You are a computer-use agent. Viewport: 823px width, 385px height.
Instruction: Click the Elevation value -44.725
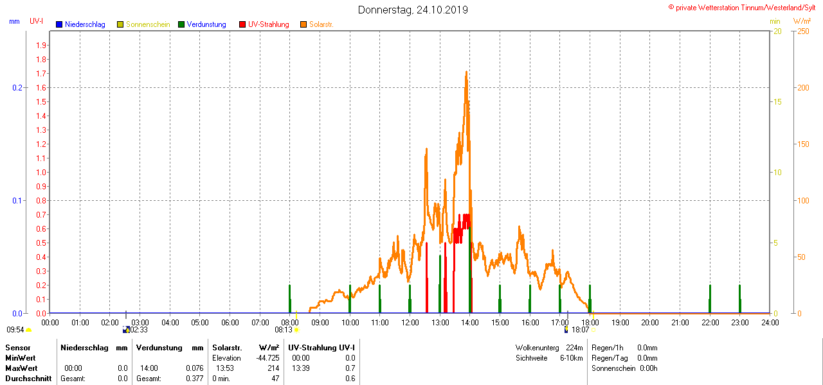[x=266, y=357]
